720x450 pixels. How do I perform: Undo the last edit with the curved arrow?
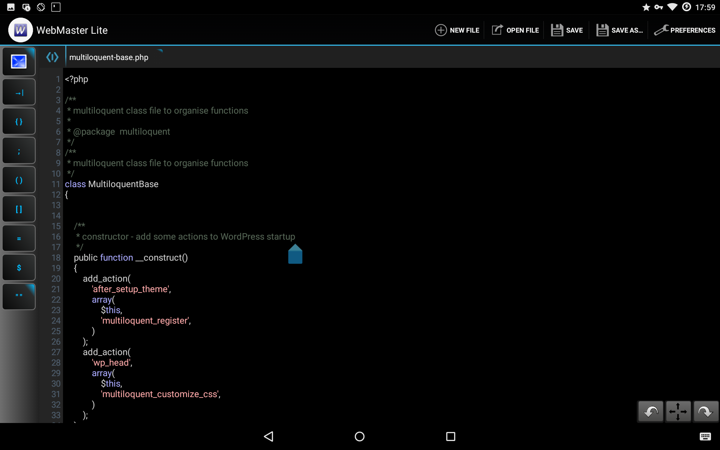pyautogui.click(x=651, y=412)
